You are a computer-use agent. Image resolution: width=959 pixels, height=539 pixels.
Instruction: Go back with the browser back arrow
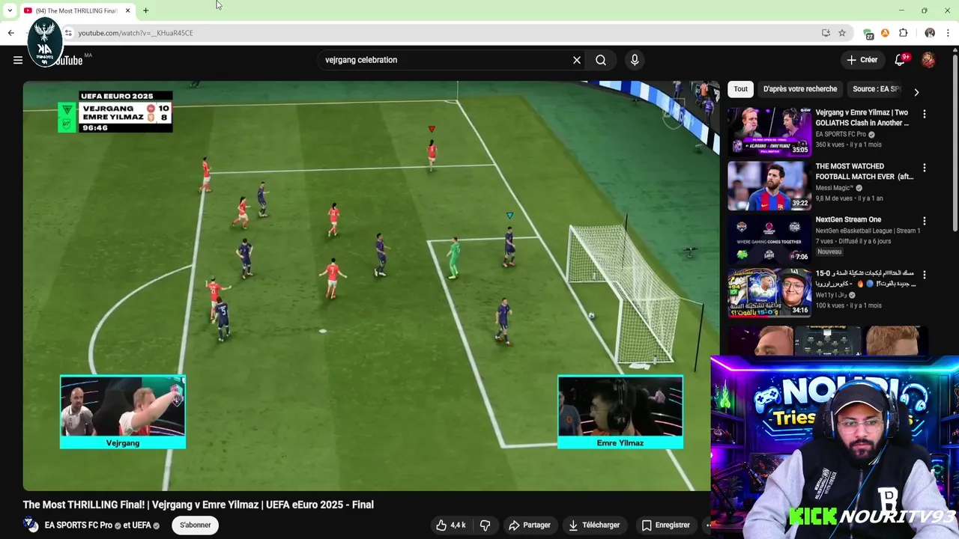[x=10, y=33]
